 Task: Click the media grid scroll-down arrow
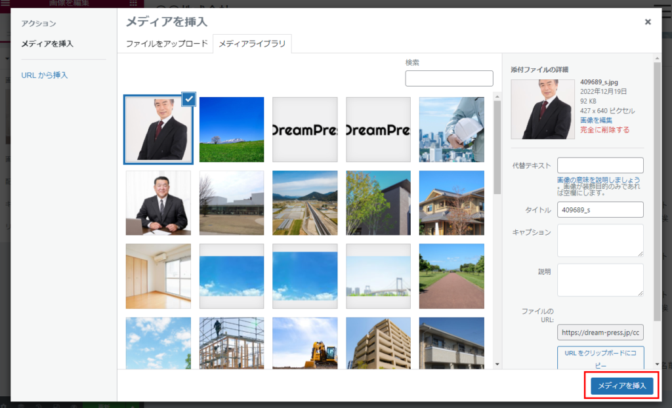click(497, 364)
